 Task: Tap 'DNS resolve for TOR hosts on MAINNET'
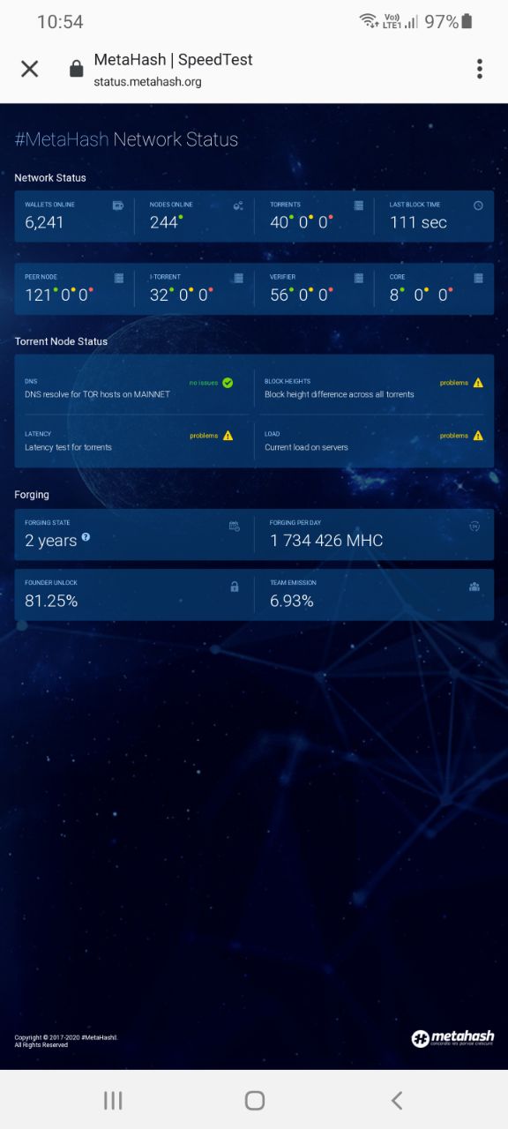pyautogui.click(x=97, y=394)
